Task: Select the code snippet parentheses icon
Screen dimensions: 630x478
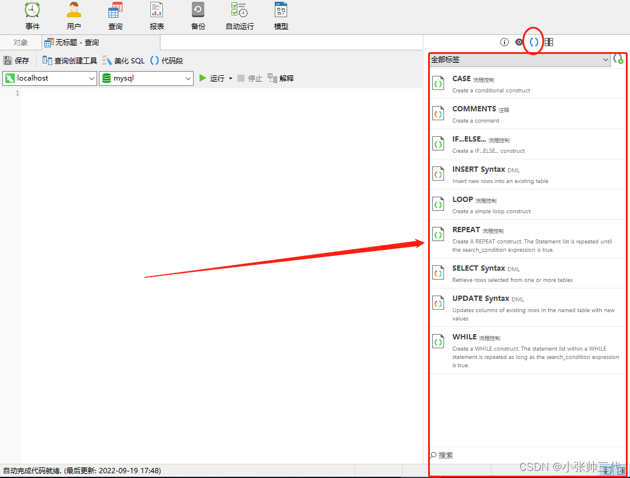Action: pyautogui.click(x=534, y=42)
